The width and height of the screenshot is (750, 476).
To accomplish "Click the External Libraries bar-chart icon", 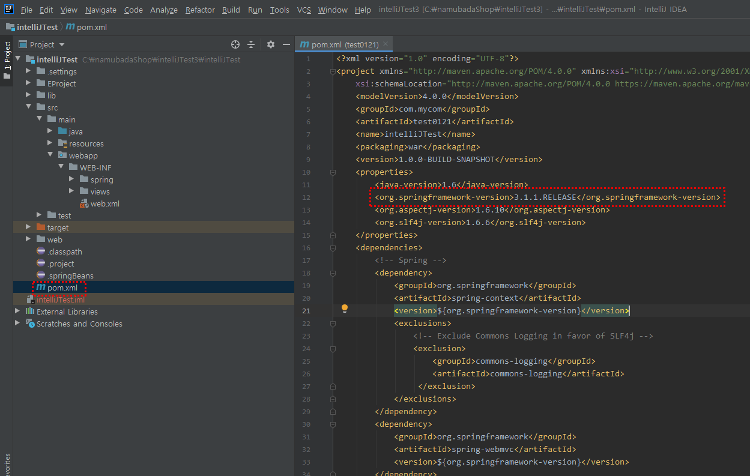I will click(30, 312).
